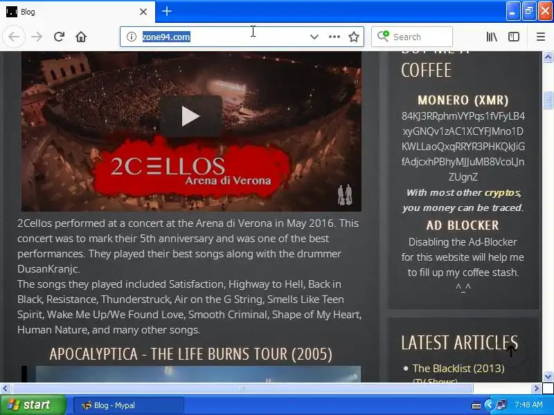Bookmark this page with the star
This screenshot has height=415, width=554.
(x=354, y=37)
